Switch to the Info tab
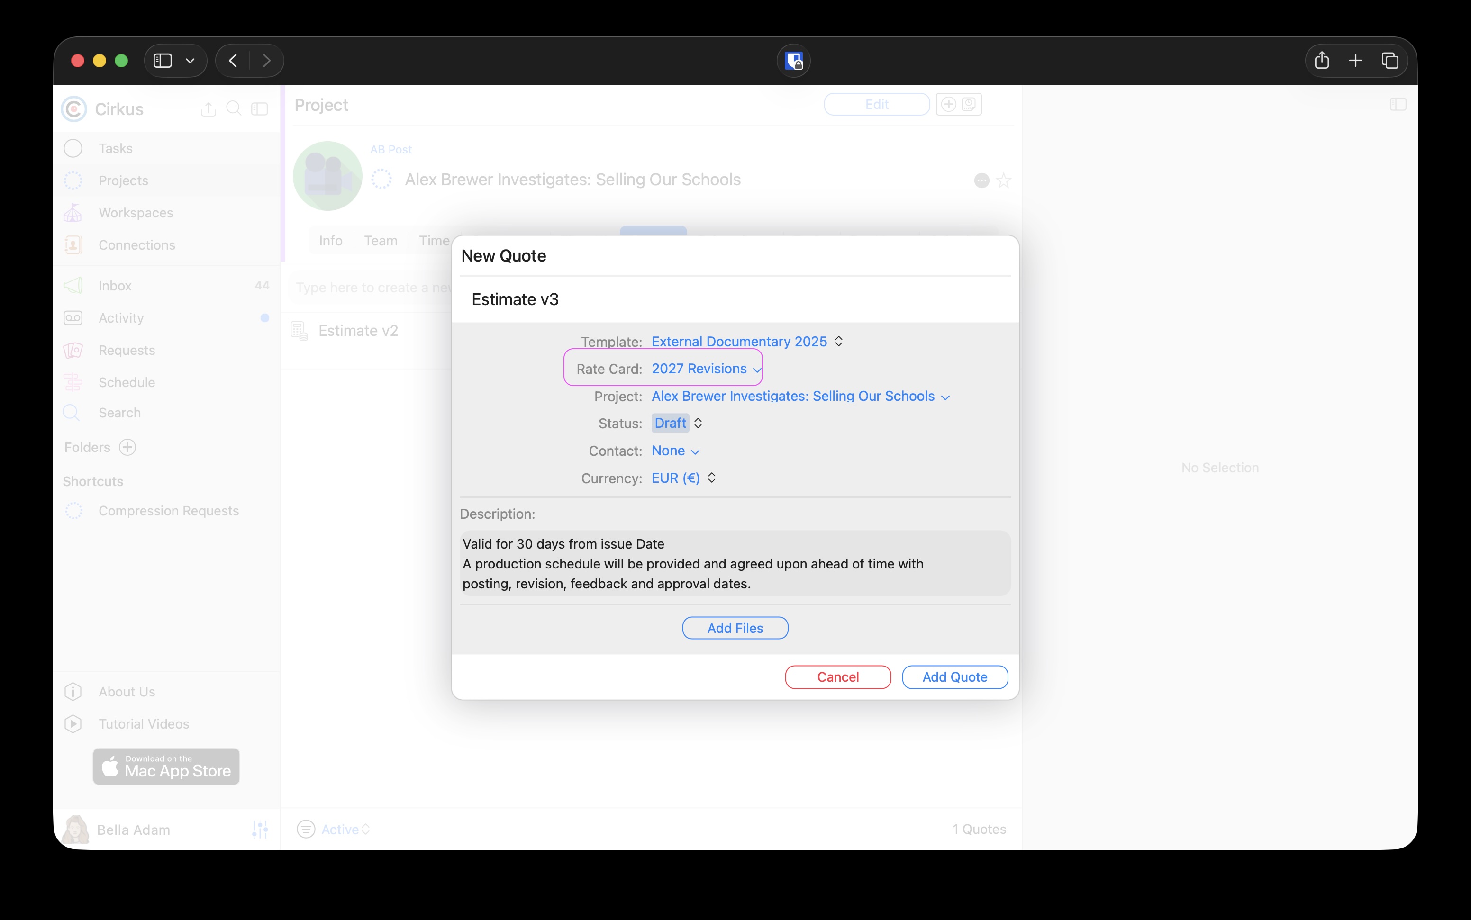This screenshot has width=1471, height=920. [x=330, y=241]
